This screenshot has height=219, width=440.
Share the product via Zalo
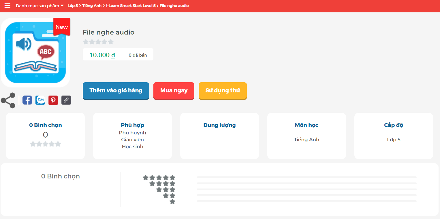[40, 100]
